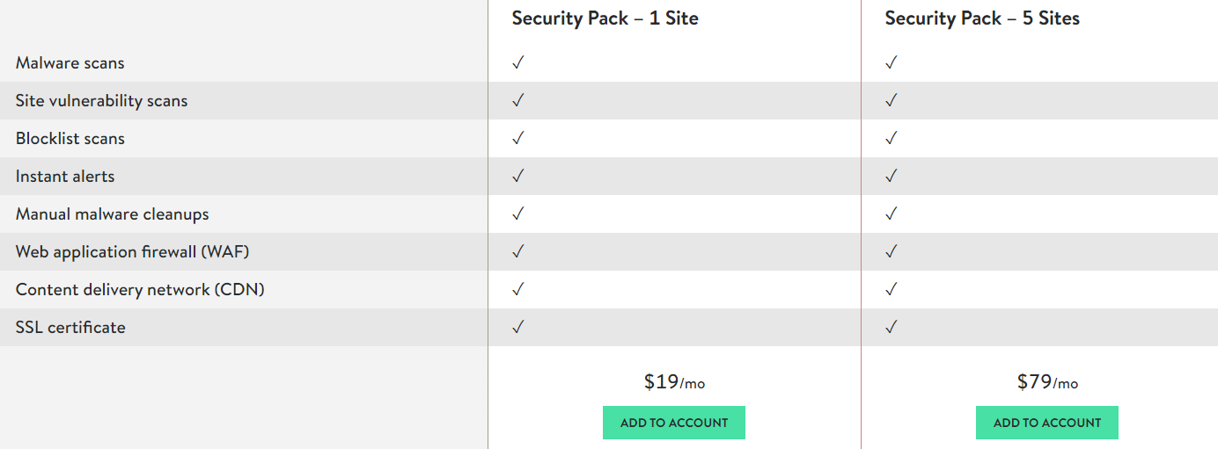Click Instant alerts checkmark under 1 Site
The height and width of the screenshot is (449, 1218).
(518, 176)
